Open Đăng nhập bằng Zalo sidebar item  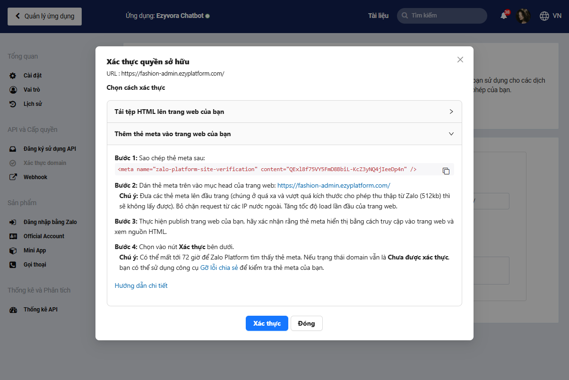(x=50, y=222)
